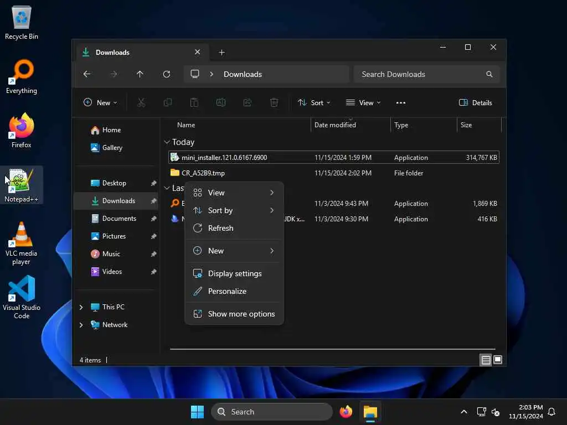The image size is (567, 425).
Task: Click the search magnifier icon in Explorer
Action: [489, 74]
